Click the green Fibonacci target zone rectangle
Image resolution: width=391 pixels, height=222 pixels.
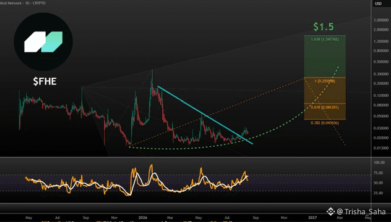pos(325,56)
